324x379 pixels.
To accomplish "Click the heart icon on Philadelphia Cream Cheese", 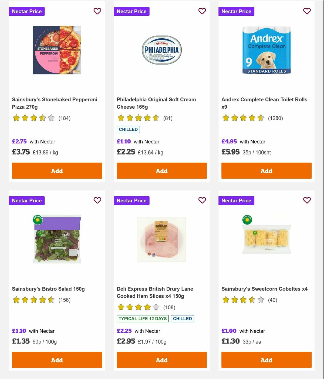I will (202, 11).
